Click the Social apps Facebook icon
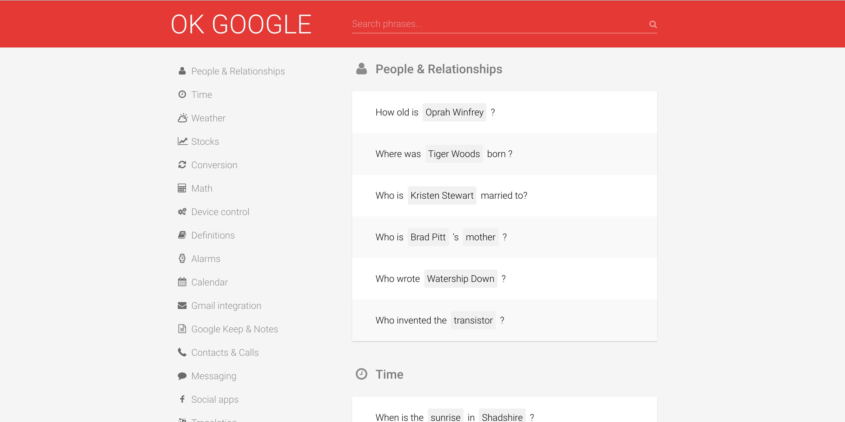Image resolution: width=845 pixels, height=422 pixels. tap(182, 399)
